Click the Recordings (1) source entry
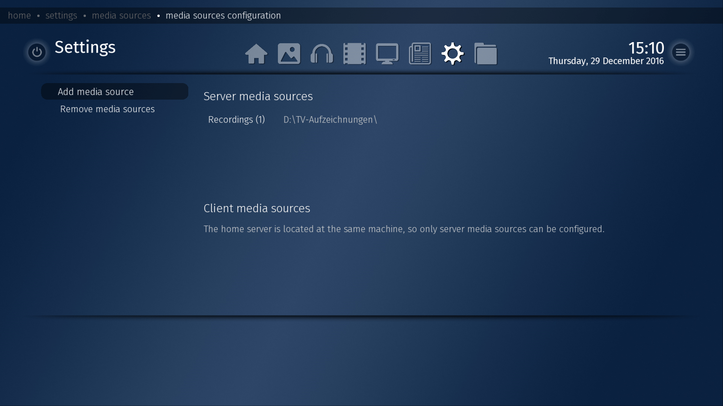 236,120
